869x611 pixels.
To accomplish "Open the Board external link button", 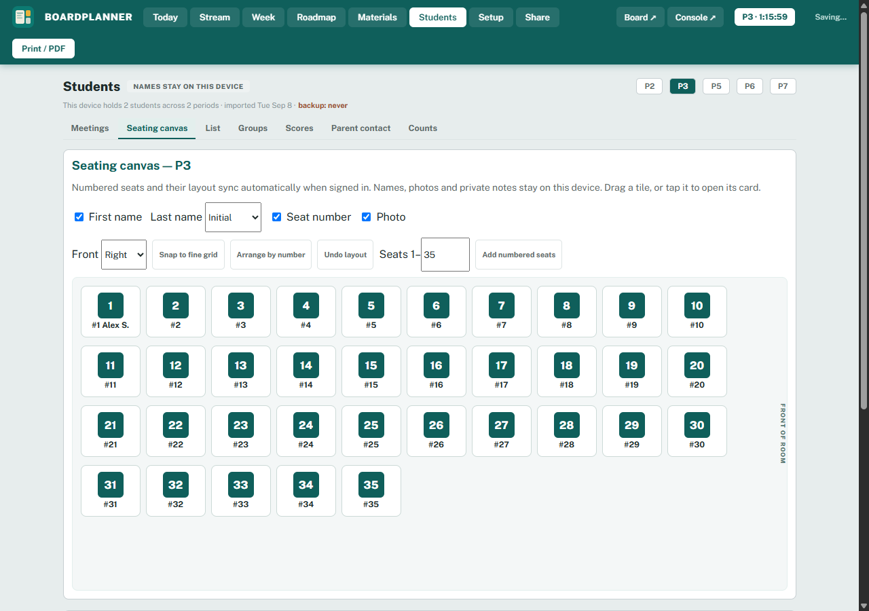I will pos(640,17).
